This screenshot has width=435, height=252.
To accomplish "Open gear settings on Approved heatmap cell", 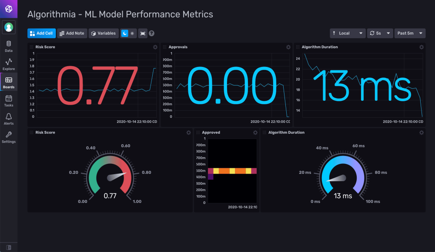I will point(255,133).
